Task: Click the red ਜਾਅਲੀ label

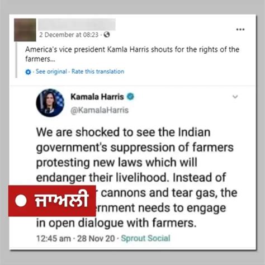Action: coord(52,201)
